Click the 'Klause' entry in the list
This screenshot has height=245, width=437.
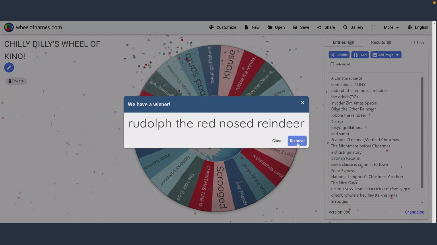click(x=337, y=121)
